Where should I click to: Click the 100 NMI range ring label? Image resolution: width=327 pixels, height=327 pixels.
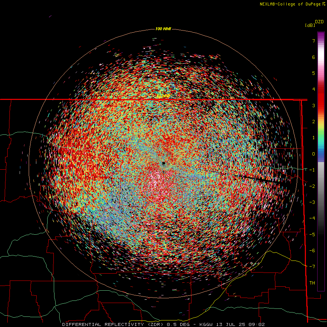coord(163,29)
